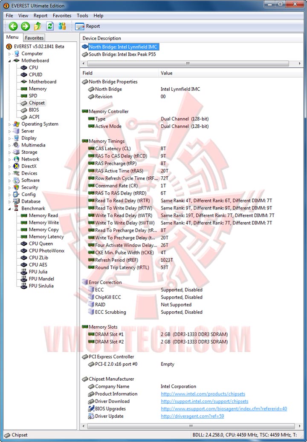Open the CPU PhotoWorxx benchmark
Screen dimensions: 307x442
(x=46, y=251)
